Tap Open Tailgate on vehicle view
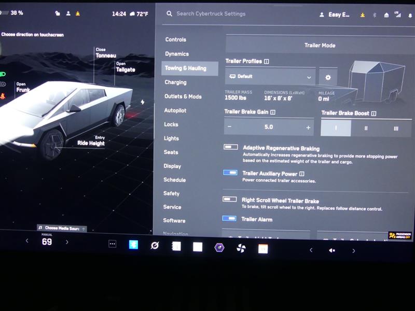415x311 pixels. [x=126, y=67]
